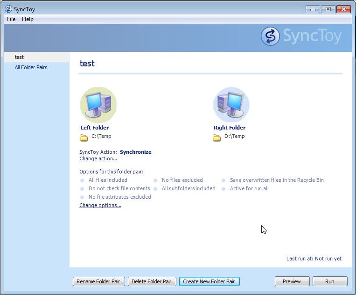This screenshot has height=295, width=356.
Task: Click the test heading in main panel
Action: (x=87, y=64)
